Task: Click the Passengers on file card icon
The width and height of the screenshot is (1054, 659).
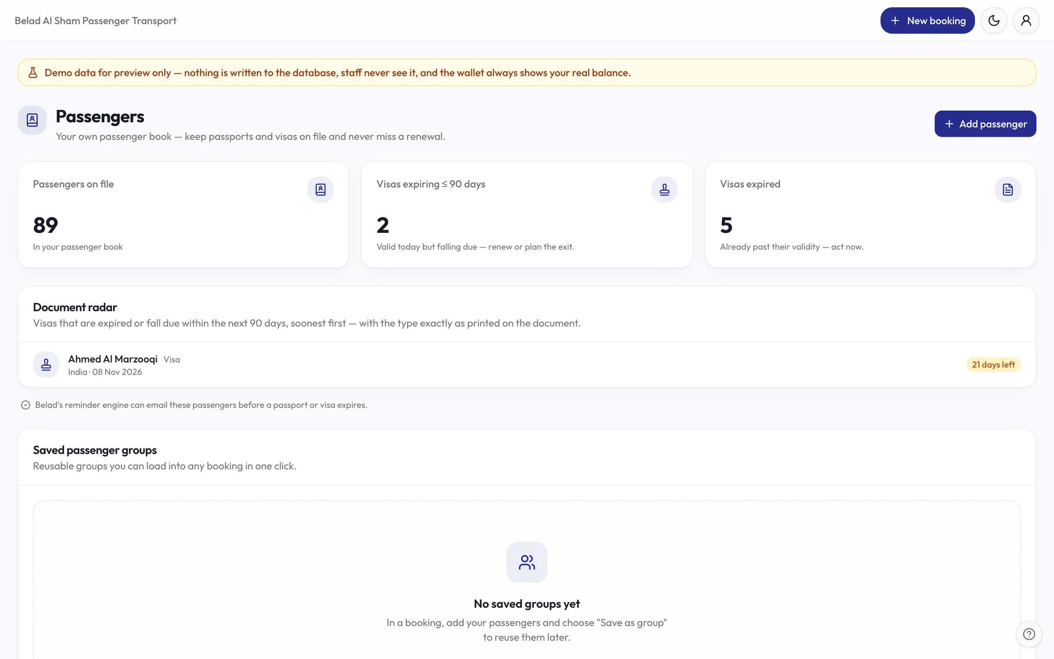Action: tap(321, 190)
